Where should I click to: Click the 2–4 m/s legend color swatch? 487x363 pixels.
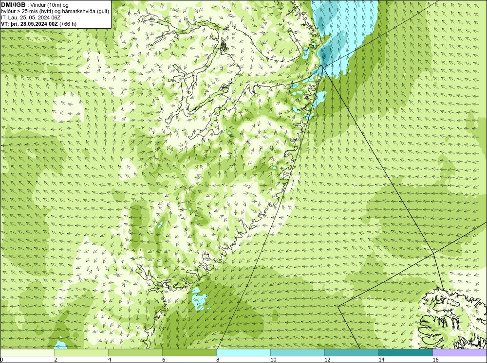81,352
